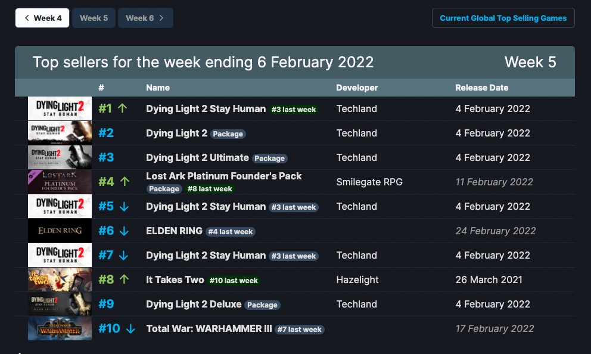Image resolution: width=591 pixels, height=354 pixels.
Task: Click the Techland developer in row #1
Action: pos(356,108)
